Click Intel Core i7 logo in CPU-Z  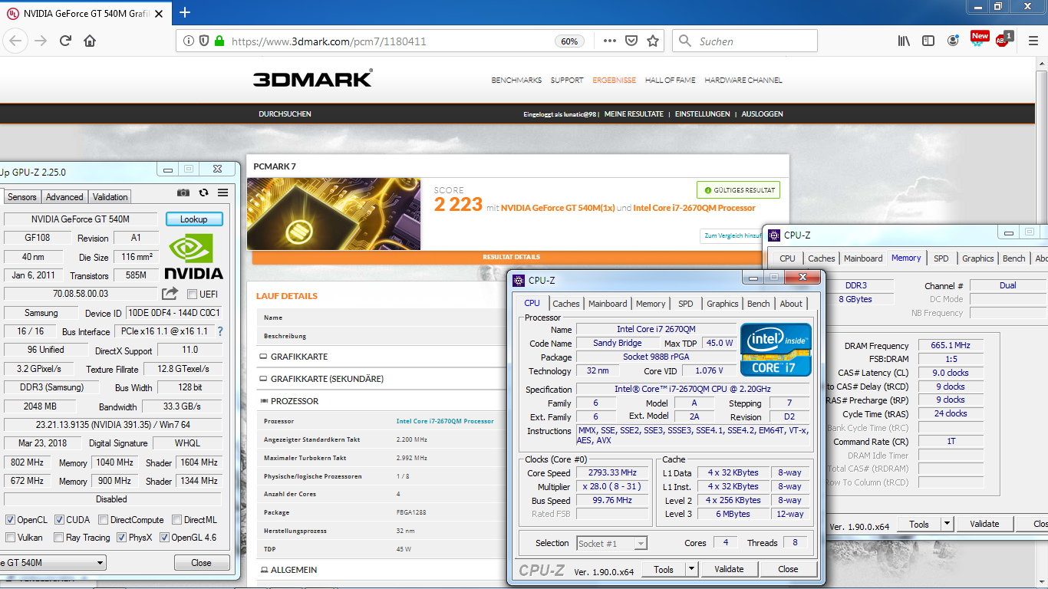776,349
